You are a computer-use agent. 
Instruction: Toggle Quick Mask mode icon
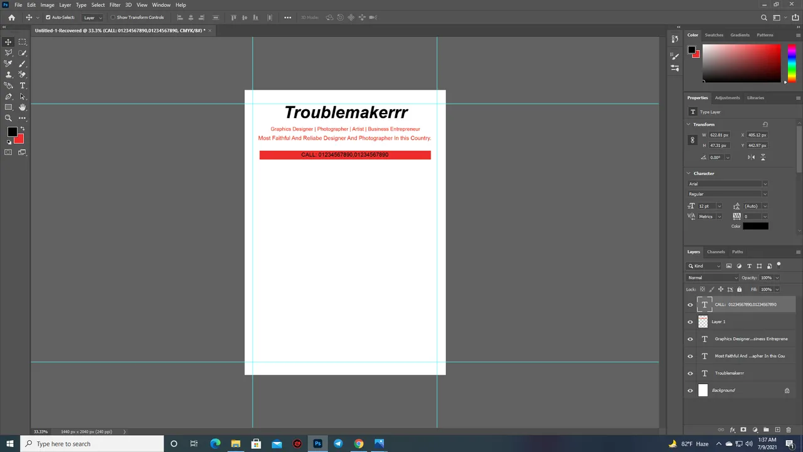click(x=8, y=152)
